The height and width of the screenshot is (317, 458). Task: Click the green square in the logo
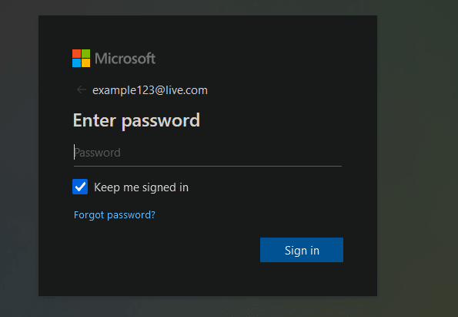86,53
